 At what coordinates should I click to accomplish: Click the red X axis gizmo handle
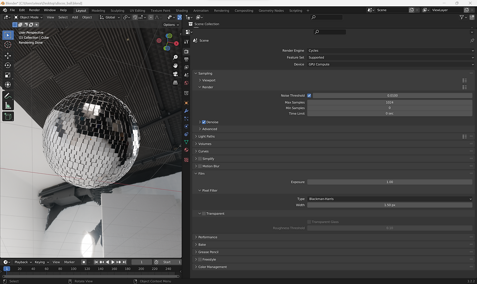[x=176, y=43]
